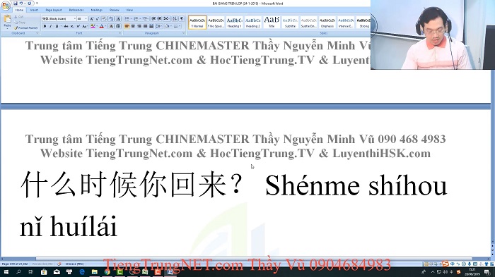The width and height of the screenshot is (495, 277).
Task: Open the multilevel list menu
Action: click(146, 19)
